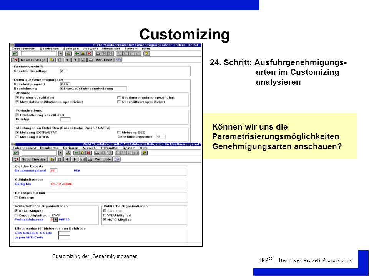Click red X Cancel icon in Bestimmungsland window
This screenshot has width=369, height=276.
coord(89,153)
